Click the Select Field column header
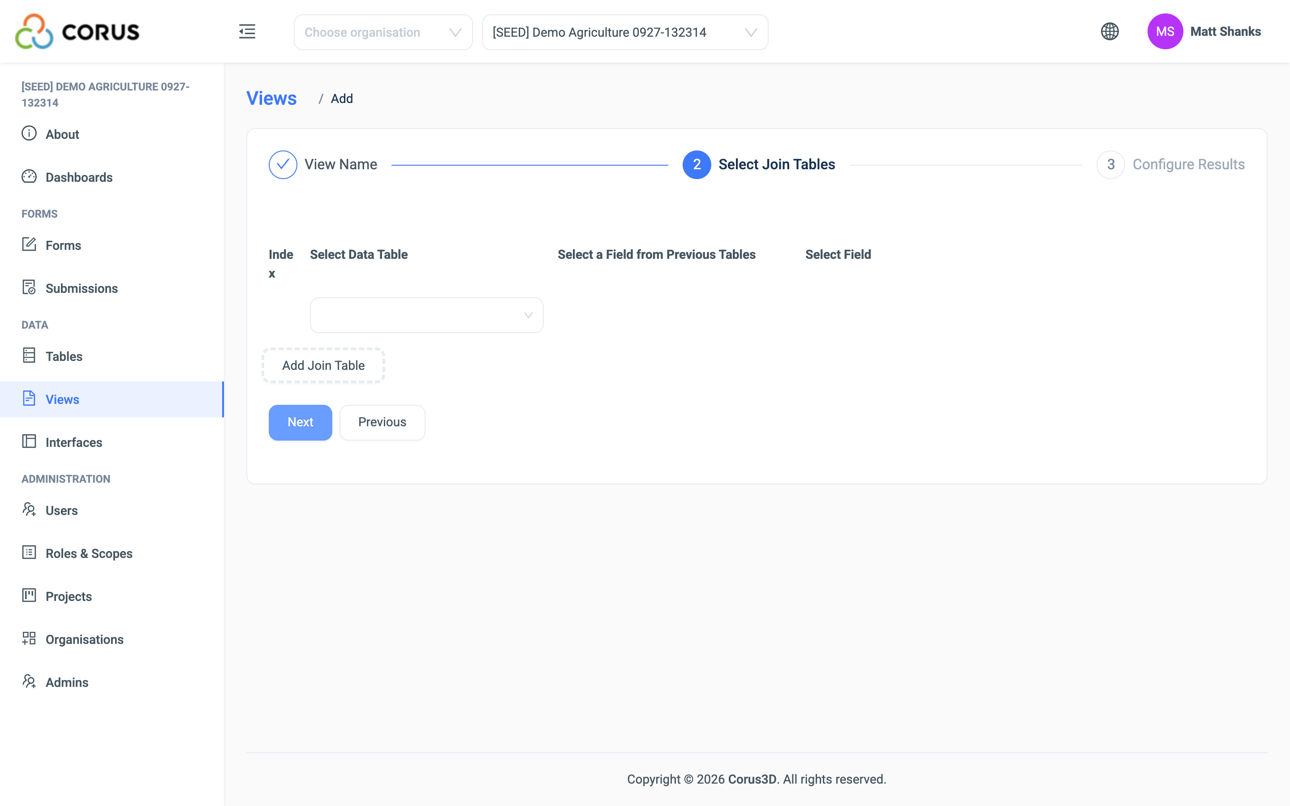The image size is (1290, 806). 838,254
